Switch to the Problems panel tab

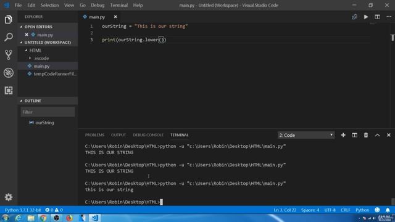[94, 135]
